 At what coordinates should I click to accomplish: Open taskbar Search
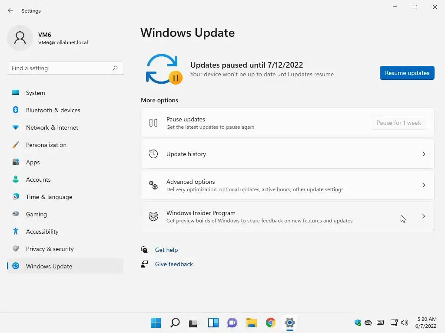pos(175,323)
